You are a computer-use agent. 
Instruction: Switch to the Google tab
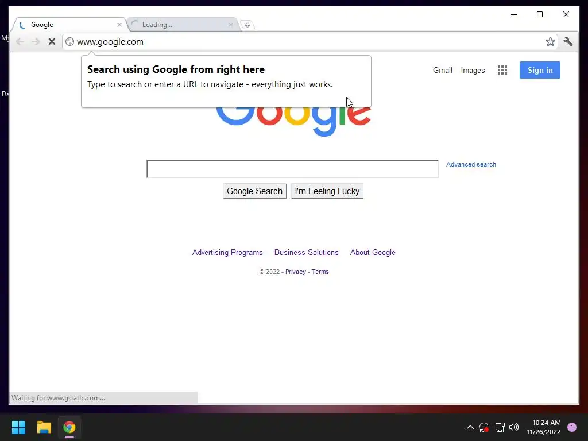point(69,25)
